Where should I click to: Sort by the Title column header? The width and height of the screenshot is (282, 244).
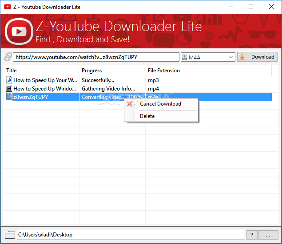pyautogui.click(x=41, y=71)
